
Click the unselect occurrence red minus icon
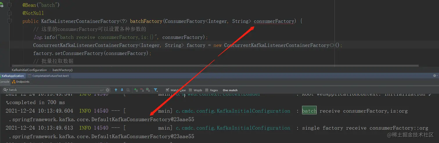point(142,90)
